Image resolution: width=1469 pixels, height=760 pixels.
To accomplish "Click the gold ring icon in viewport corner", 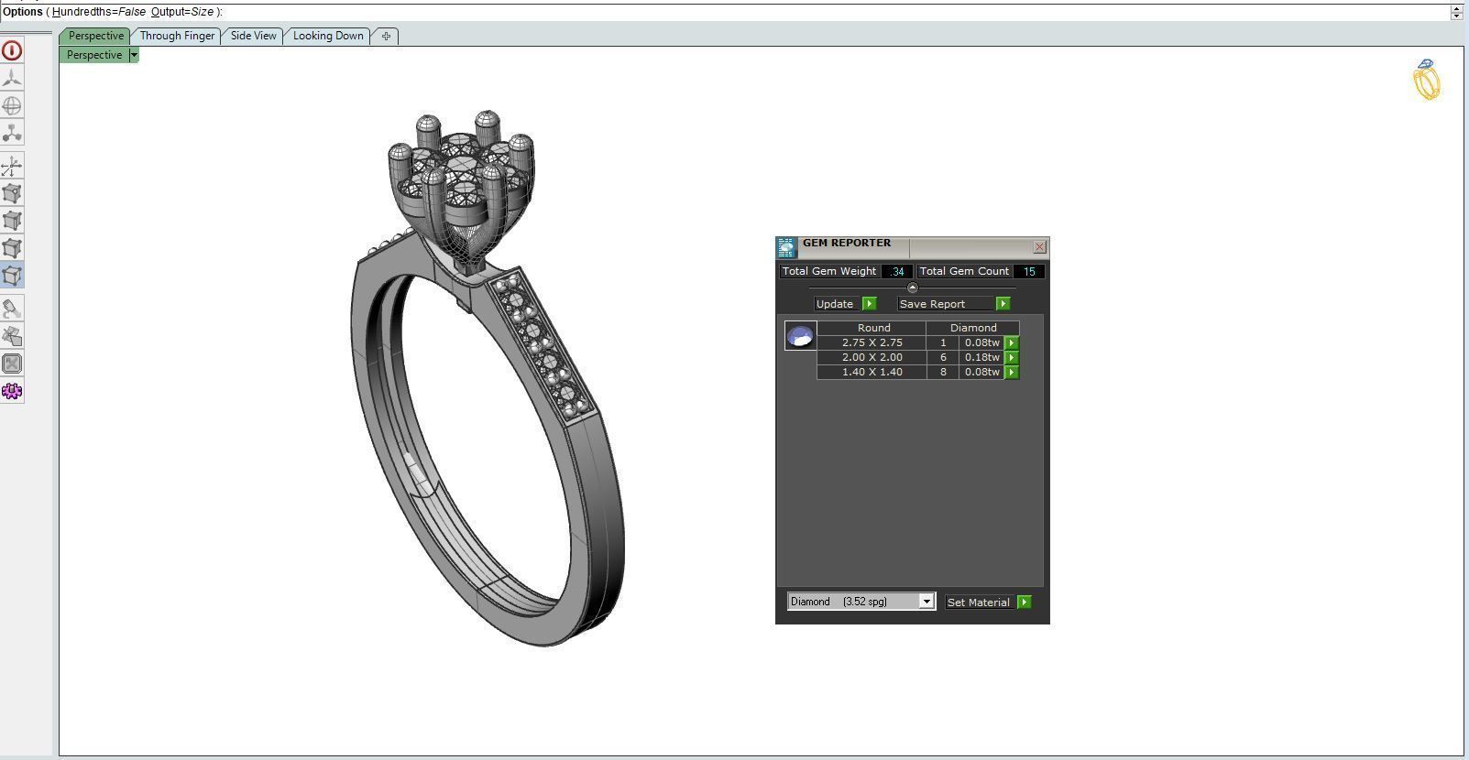I will (1427, 80).
